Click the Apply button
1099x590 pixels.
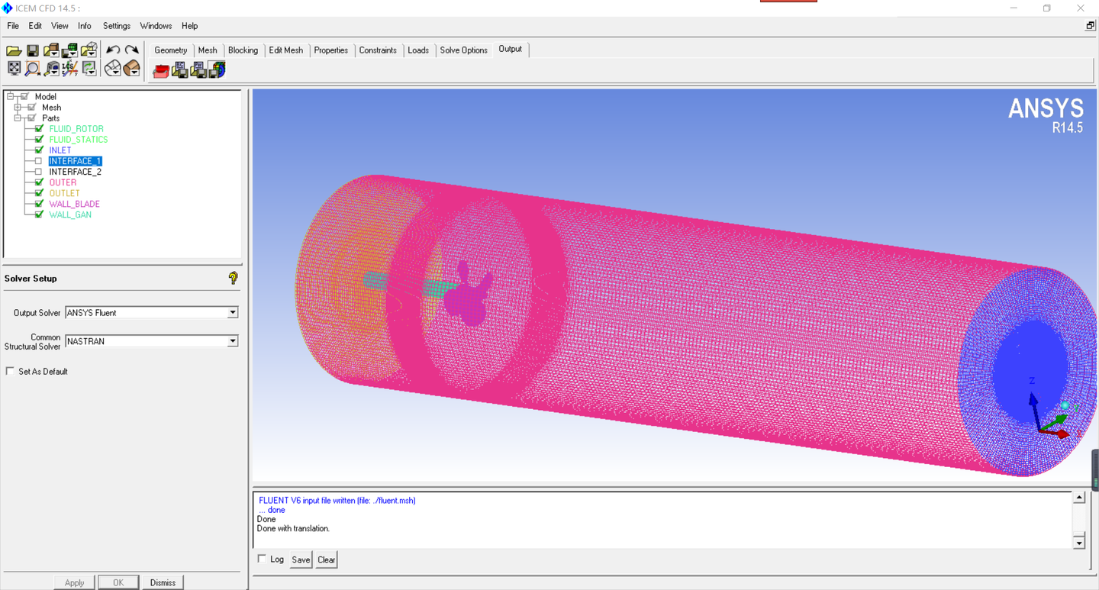(x=74, y=582)
